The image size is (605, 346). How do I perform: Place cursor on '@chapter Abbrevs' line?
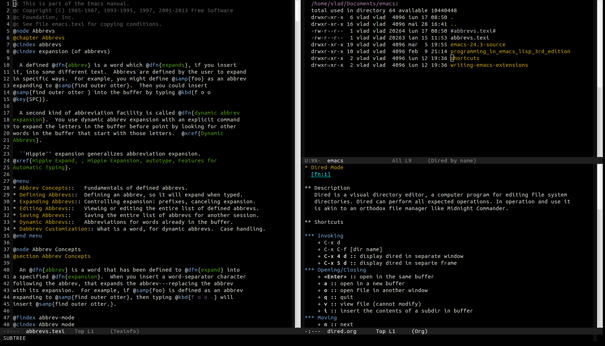click(39, 38)
